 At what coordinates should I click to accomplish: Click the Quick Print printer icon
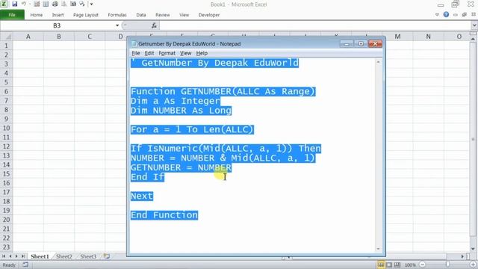click(x=55, y=4)
